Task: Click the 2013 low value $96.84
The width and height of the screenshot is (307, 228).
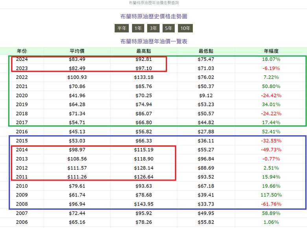Action: [206, 159]
